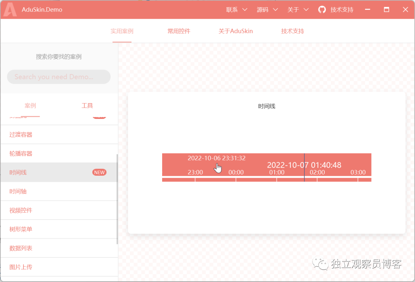Select the 时间线 list item
This screenshot has height=282, width=415.
pos(59,172)
